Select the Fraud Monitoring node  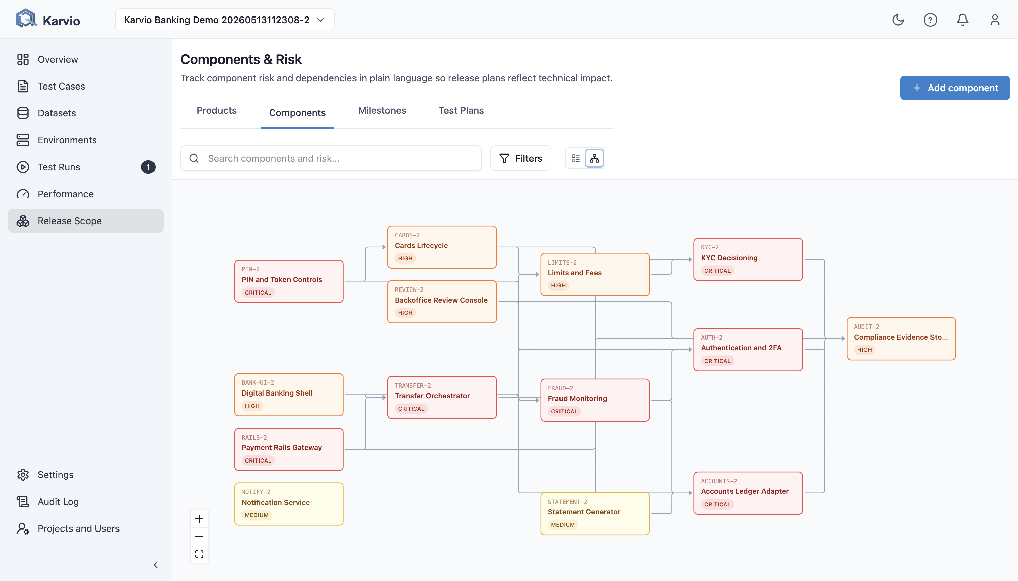595,400
